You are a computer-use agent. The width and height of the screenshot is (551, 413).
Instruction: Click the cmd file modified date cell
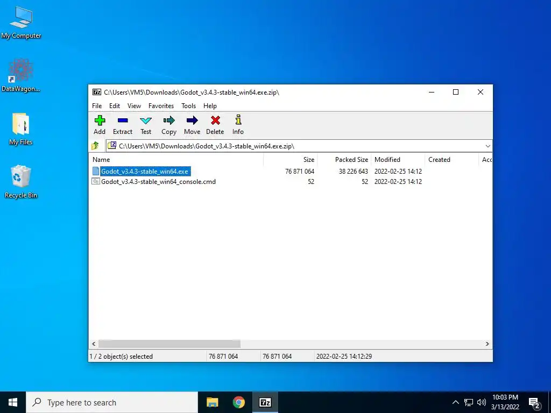point(398,182)
